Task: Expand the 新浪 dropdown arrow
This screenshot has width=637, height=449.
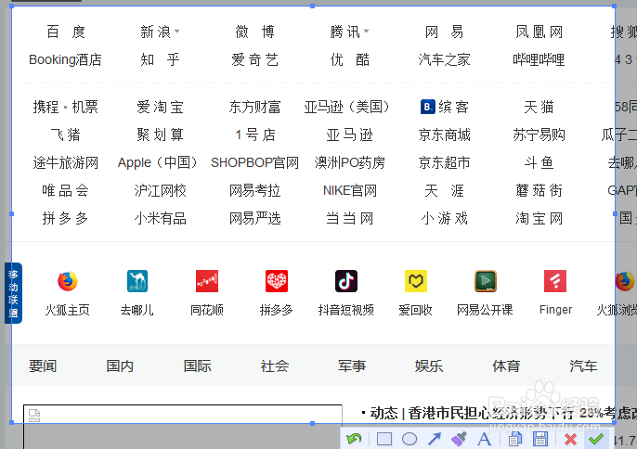Action: point(176,32)
